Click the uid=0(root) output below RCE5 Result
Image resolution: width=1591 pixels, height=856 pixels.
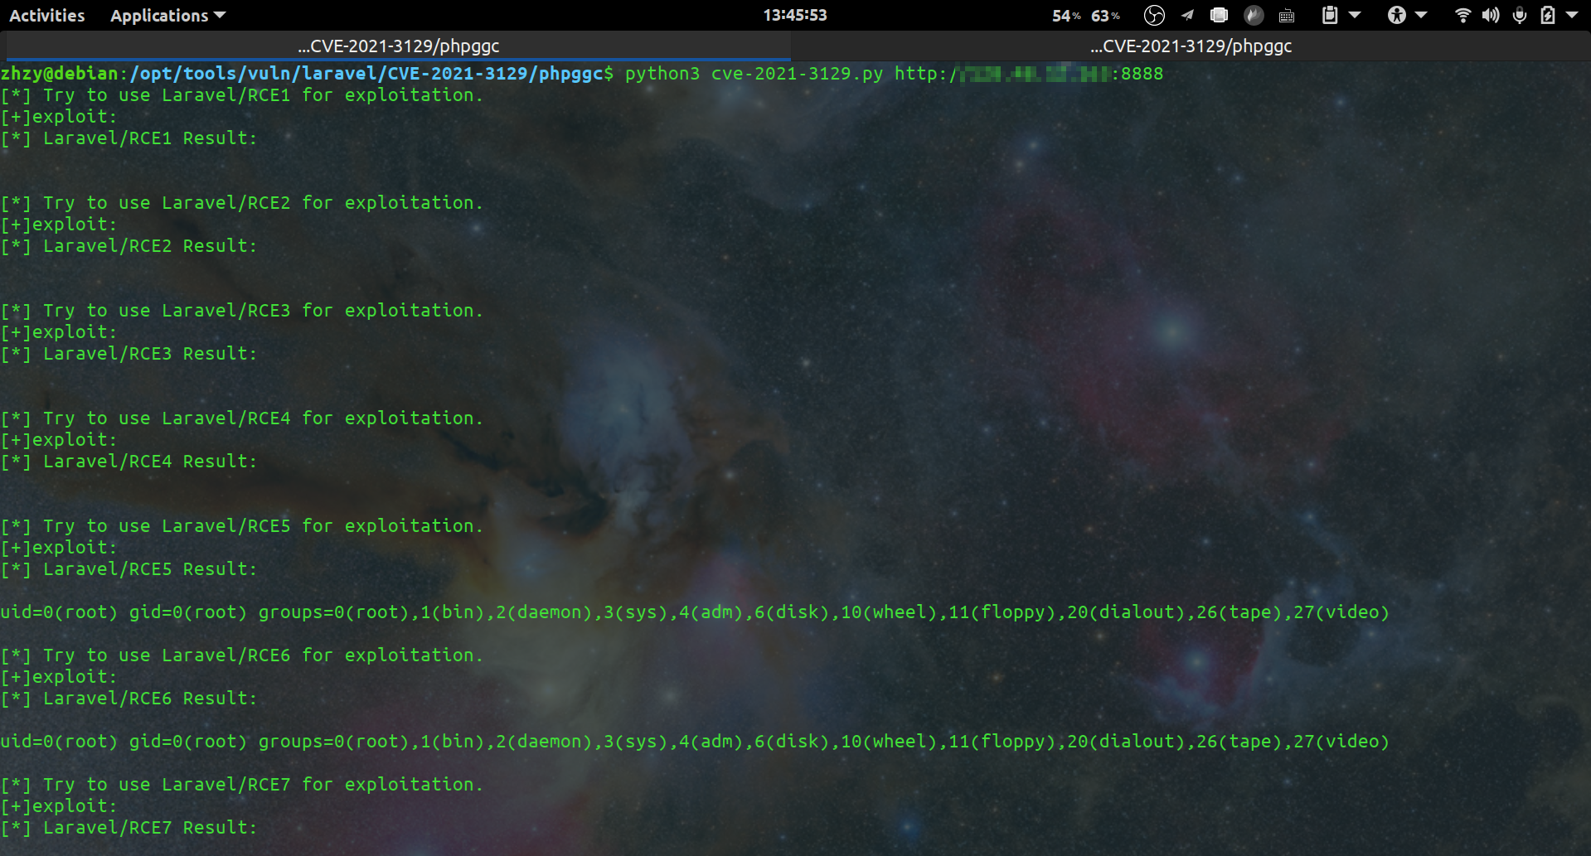[x=695, y=612]
